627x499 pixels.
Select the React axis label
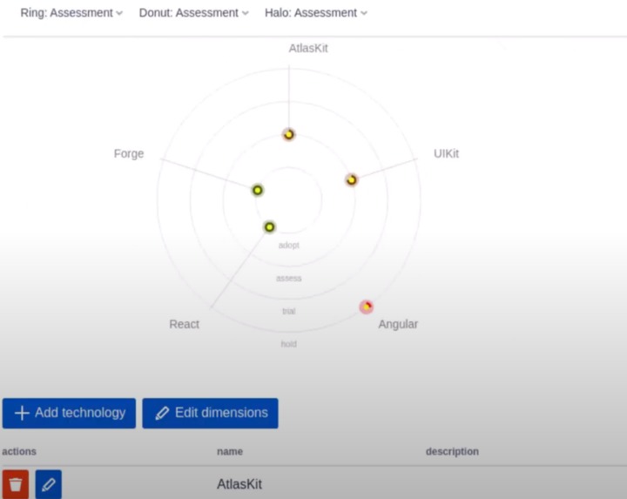pos(185,324)
